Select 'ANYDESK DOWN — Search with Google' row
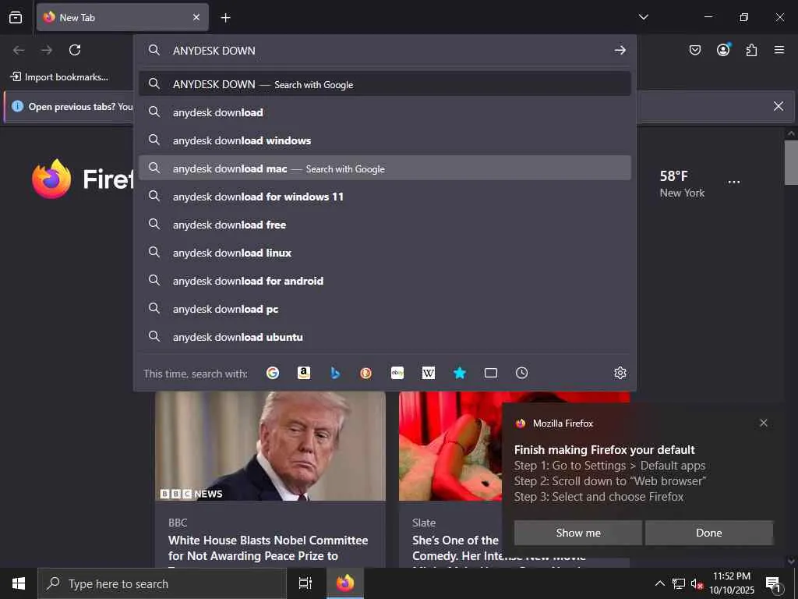798x599 pixels. (x=385, y=84)
